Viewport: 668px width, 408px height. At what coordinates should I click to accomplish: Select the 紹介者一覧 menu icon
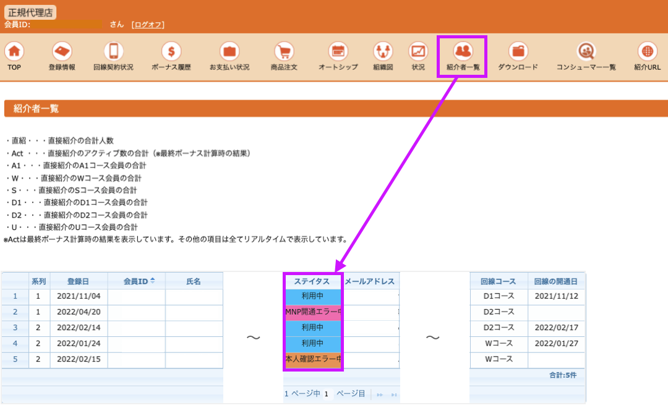click(x=463, y=51)
